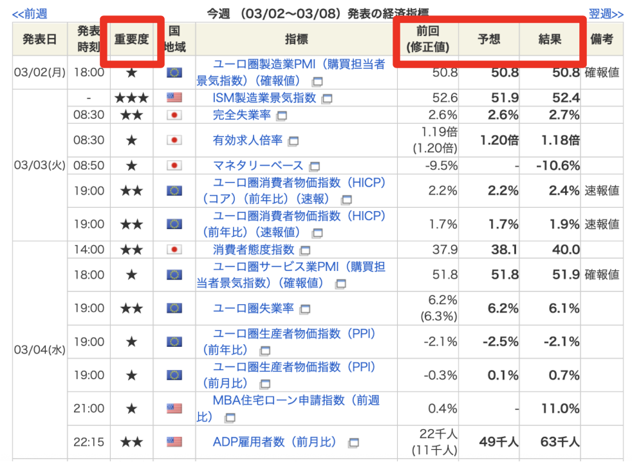Open the 消費者態度指数 indicator link
Viewport: 632px width, 471px height.
(x=253, y=250)
